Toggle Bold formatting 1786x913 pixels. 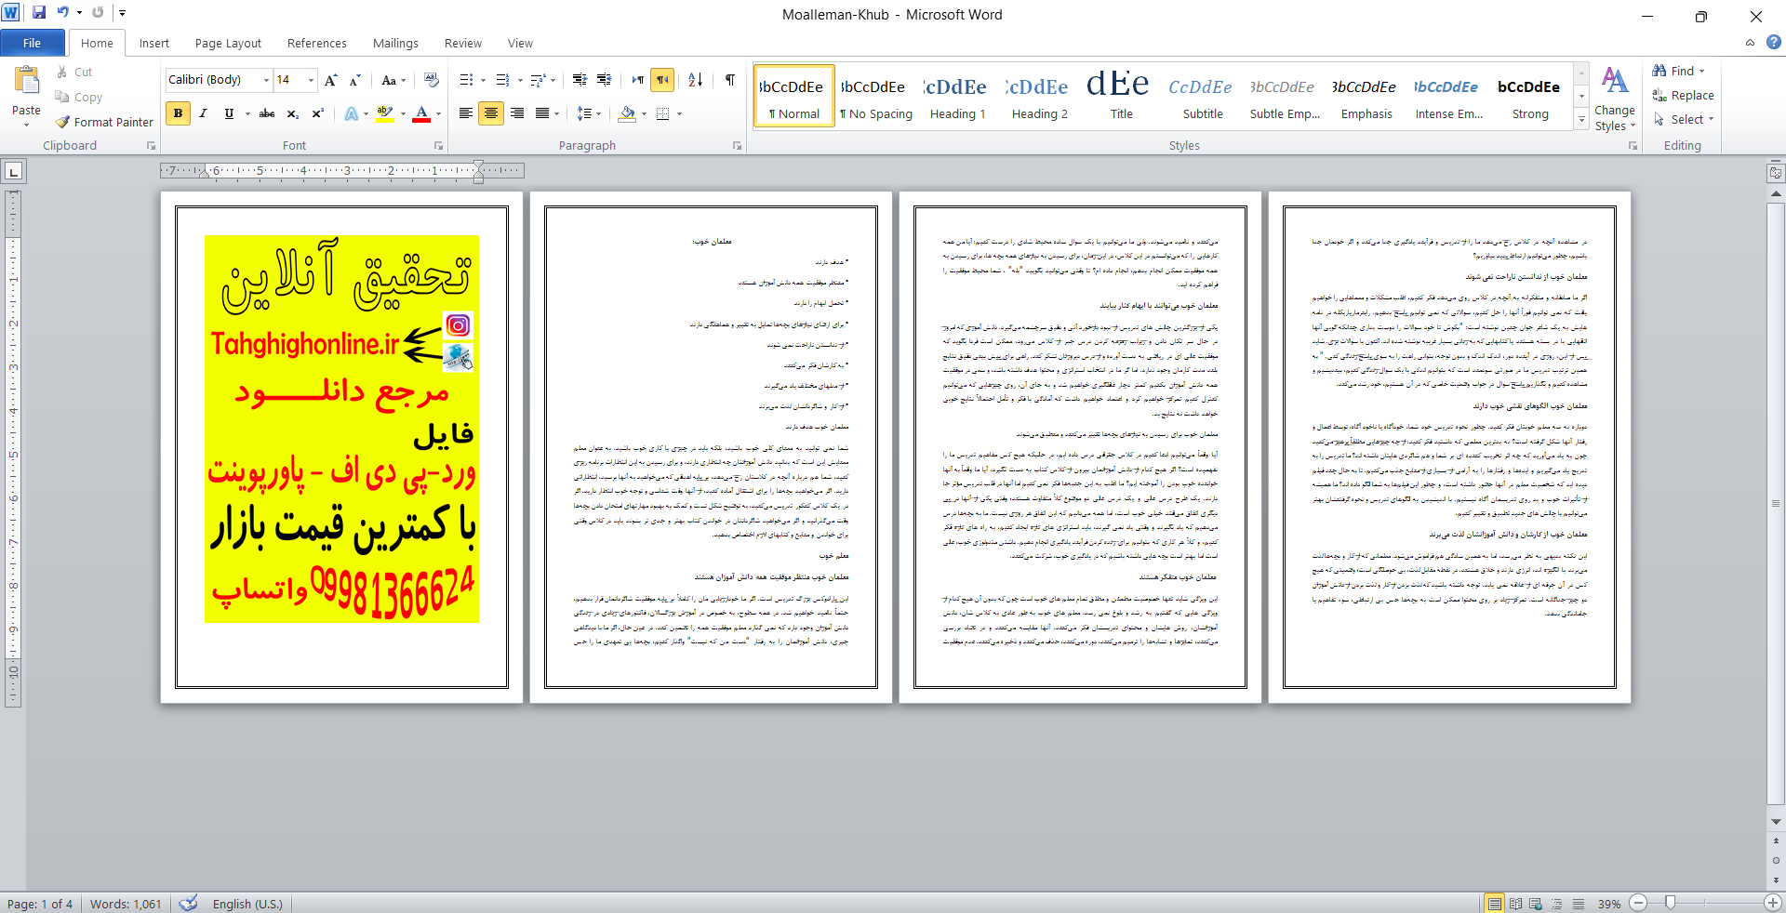pyautogui.click(x=178, y=113)
